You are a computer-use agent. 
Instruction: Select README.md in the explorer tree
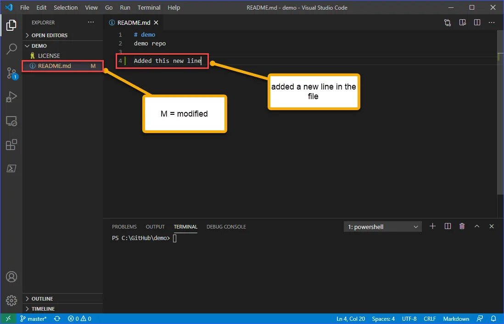pyautogui.click(x=63, y=66)
